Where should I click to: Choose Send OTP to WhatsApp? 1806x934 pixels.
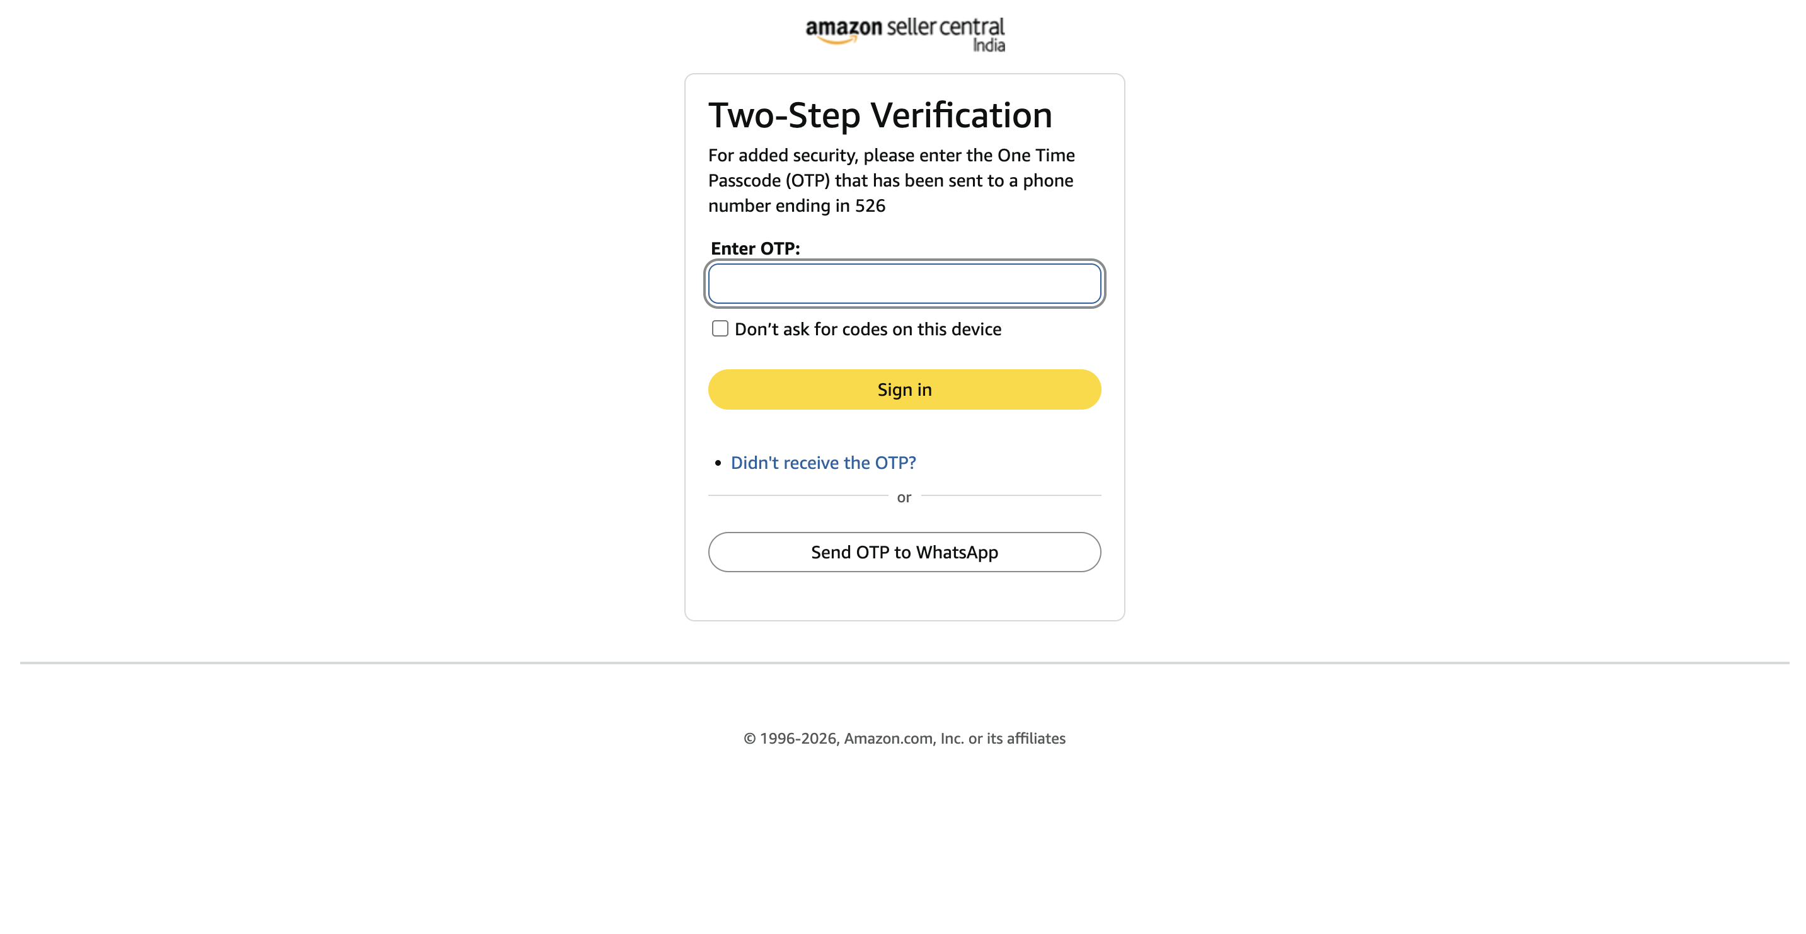coord(904,553)
